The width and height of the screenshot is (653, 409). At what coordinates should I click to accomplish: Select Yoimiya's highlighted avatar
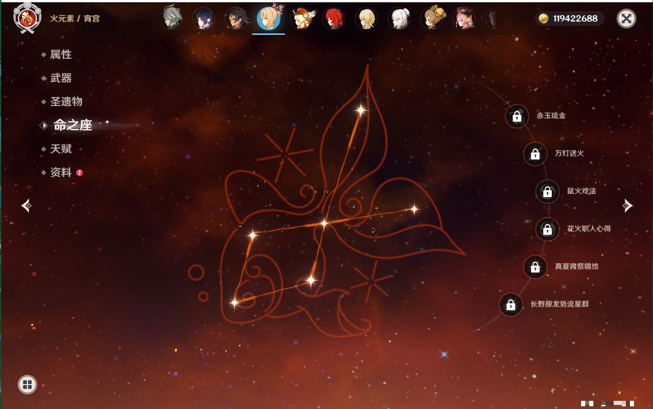(269, 18)
